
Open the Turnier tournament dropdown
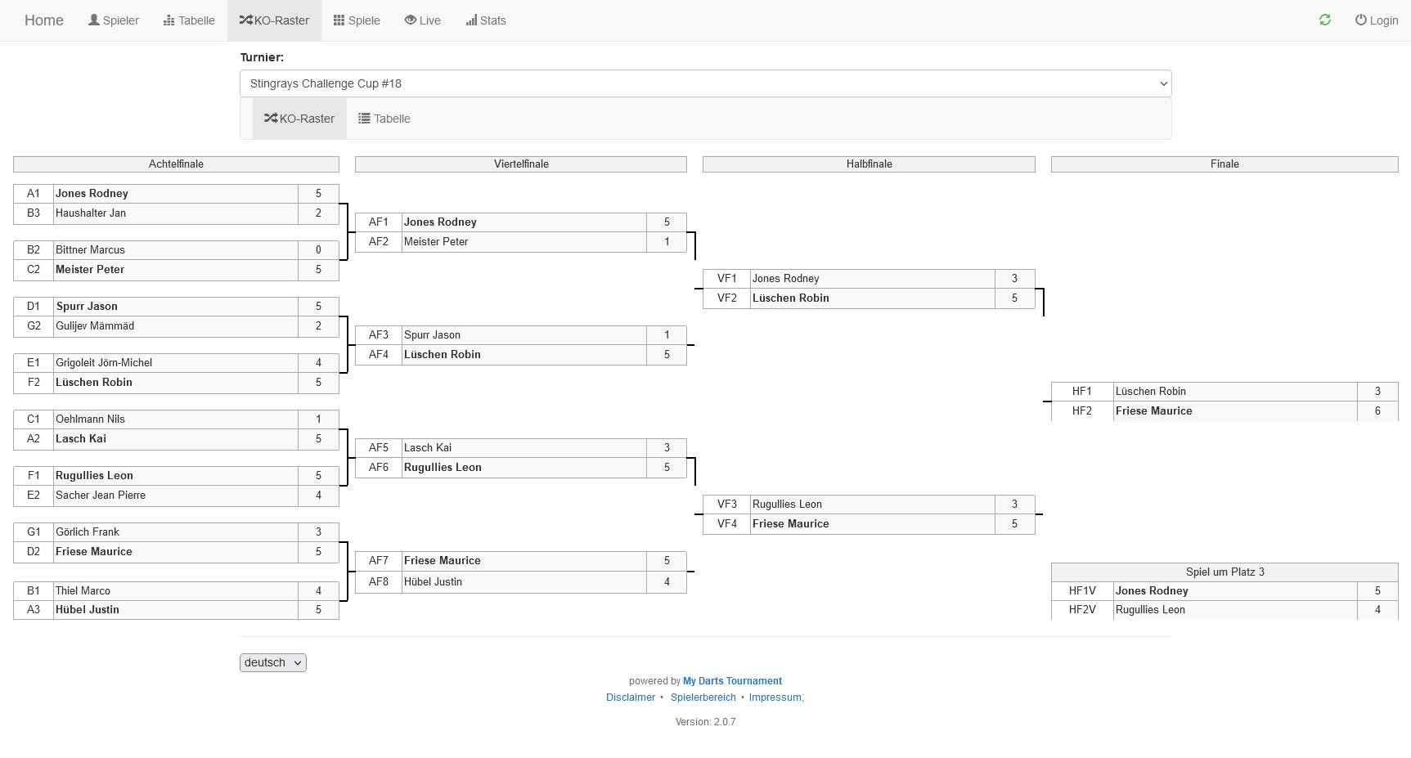pos(705,83)
